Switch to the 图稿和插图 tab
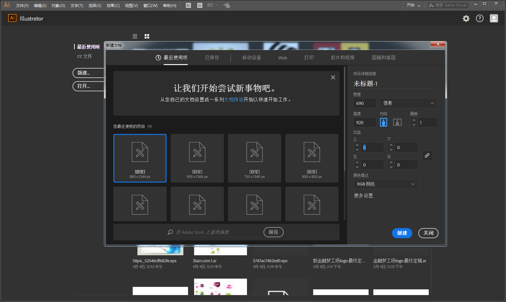This screenshot has width=506, height=302. coord(384,57)
